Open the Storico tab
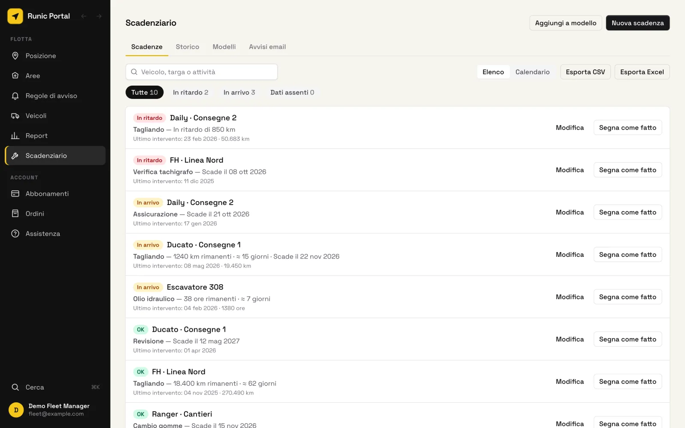685x428 pixels. click(188, 47)
